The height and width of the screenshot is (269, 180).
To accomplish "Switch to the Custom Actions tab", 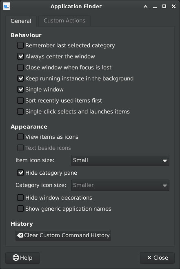I will click(64, 21).
